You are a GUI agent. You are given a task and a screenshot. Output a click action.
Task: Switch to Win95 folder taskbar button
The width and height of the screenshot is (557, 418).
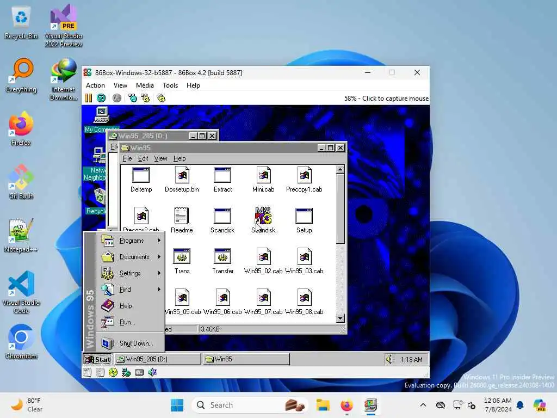[246, 359]
